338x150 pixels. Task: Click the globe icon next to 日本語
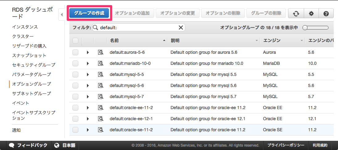(x=57, y=145)
